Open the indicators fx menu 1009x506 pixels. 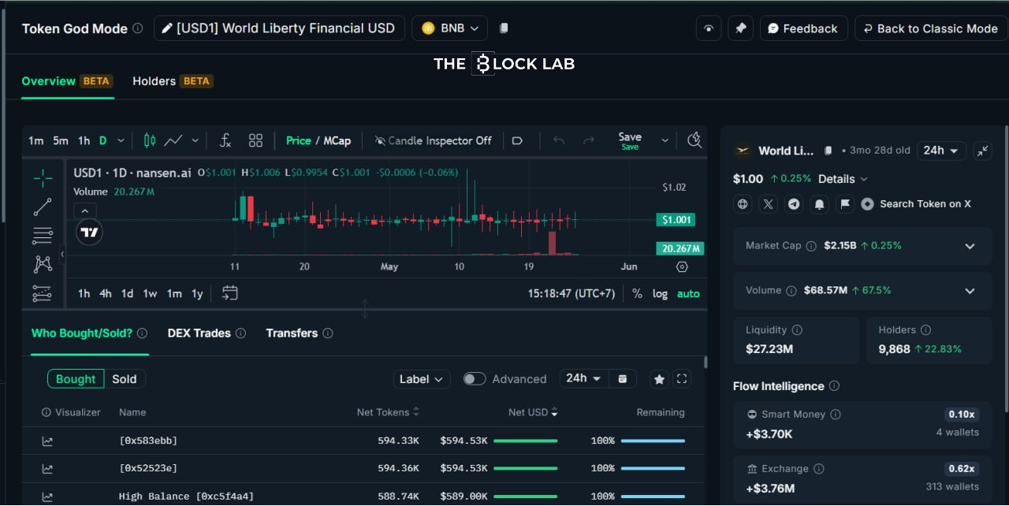pyautogui.click(x=225, y=140)
